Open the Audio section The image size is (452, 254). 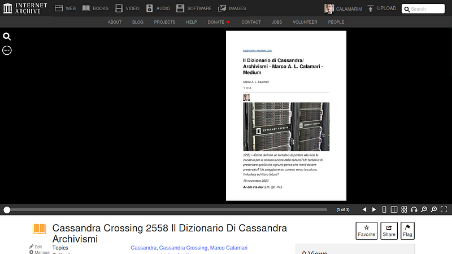(x=158, y=8)
